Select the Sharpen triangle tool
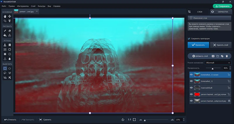The image size is (234, 124). [x=5, y=59]
